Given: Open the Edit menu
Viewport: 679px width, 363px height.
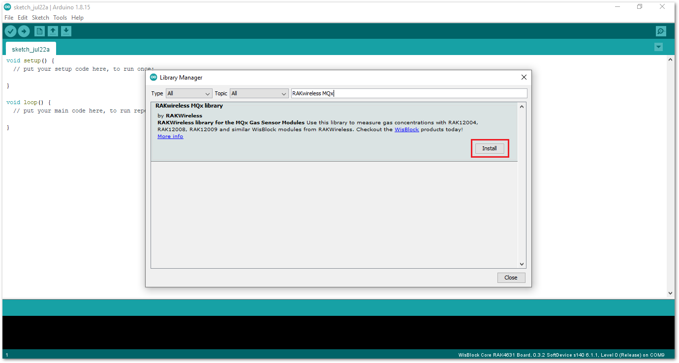Looking at the screenshot, I should [x=23, y=18].
